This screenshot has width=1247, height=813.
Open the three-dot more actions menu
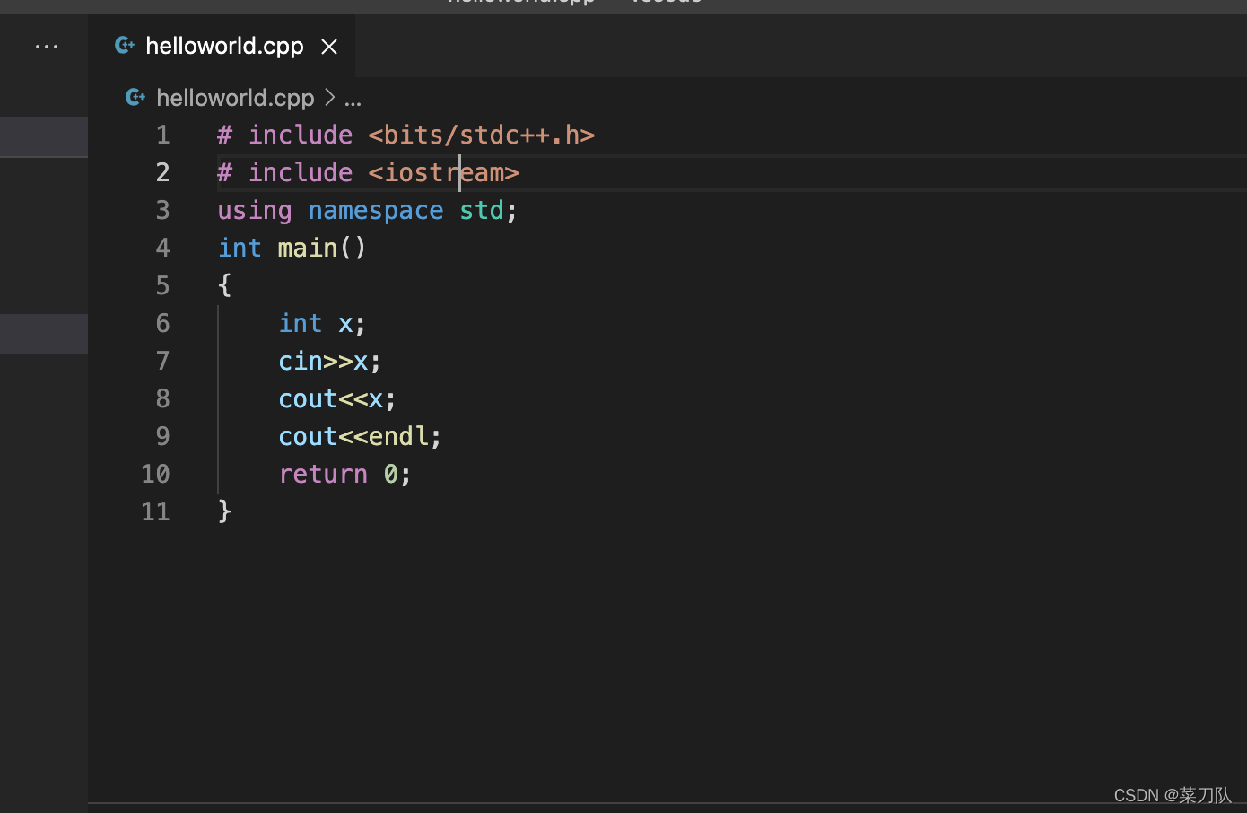47,47
